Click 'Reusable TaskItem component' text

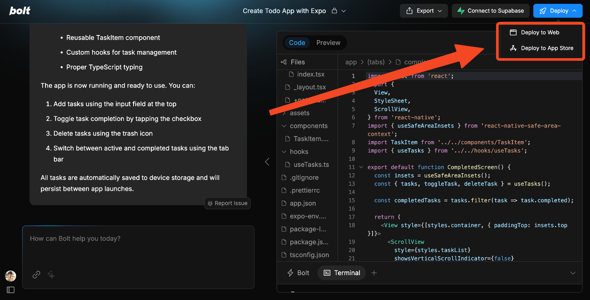click(113, 37)
